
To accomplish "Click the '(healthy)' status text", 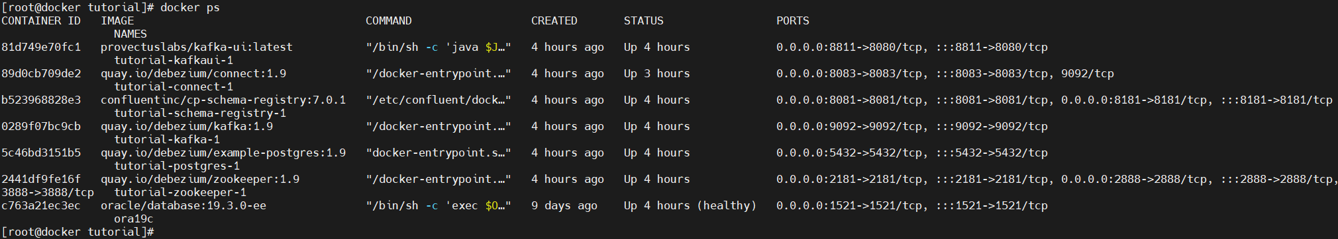I will click(727, 206).
